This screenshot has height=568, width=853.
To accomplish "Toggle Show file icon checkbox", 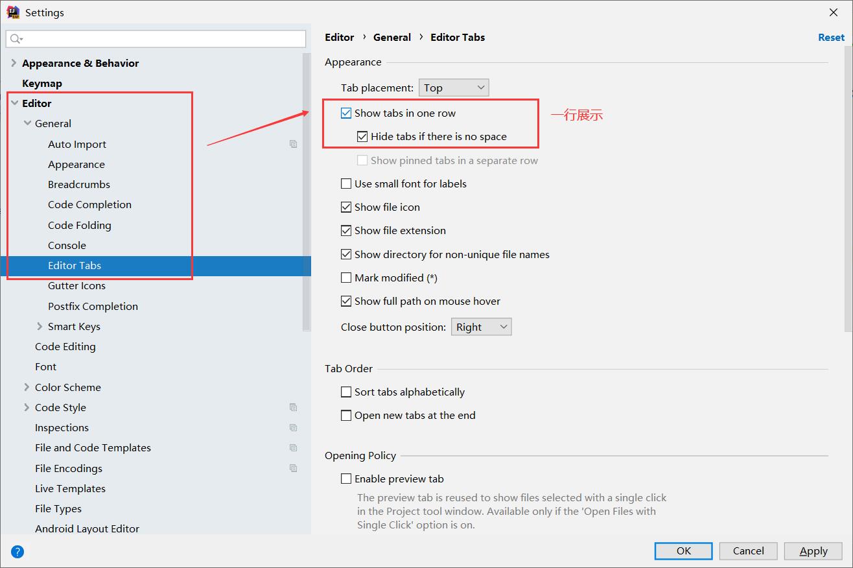I will click(x=346, y=207).
